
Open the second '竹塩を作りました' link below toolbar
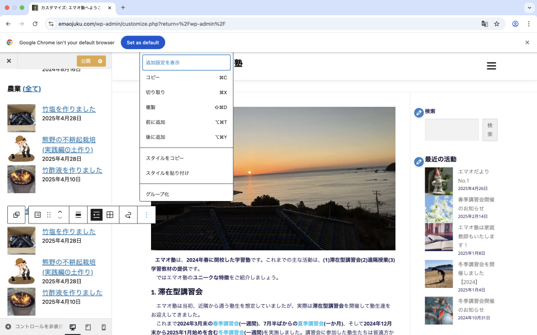tap(69, 231)
